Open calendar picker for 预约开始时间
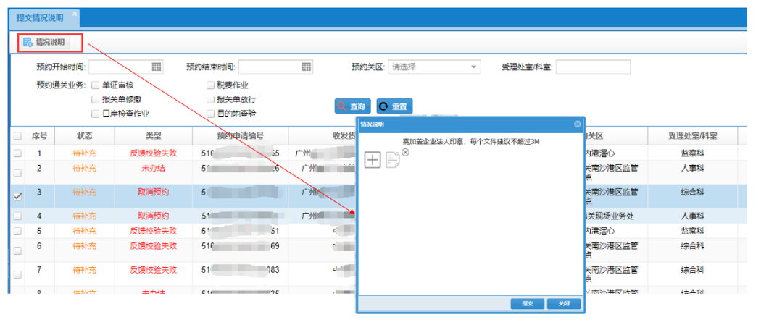The width and height of the screenshot is (761, 330). point(157,67)
